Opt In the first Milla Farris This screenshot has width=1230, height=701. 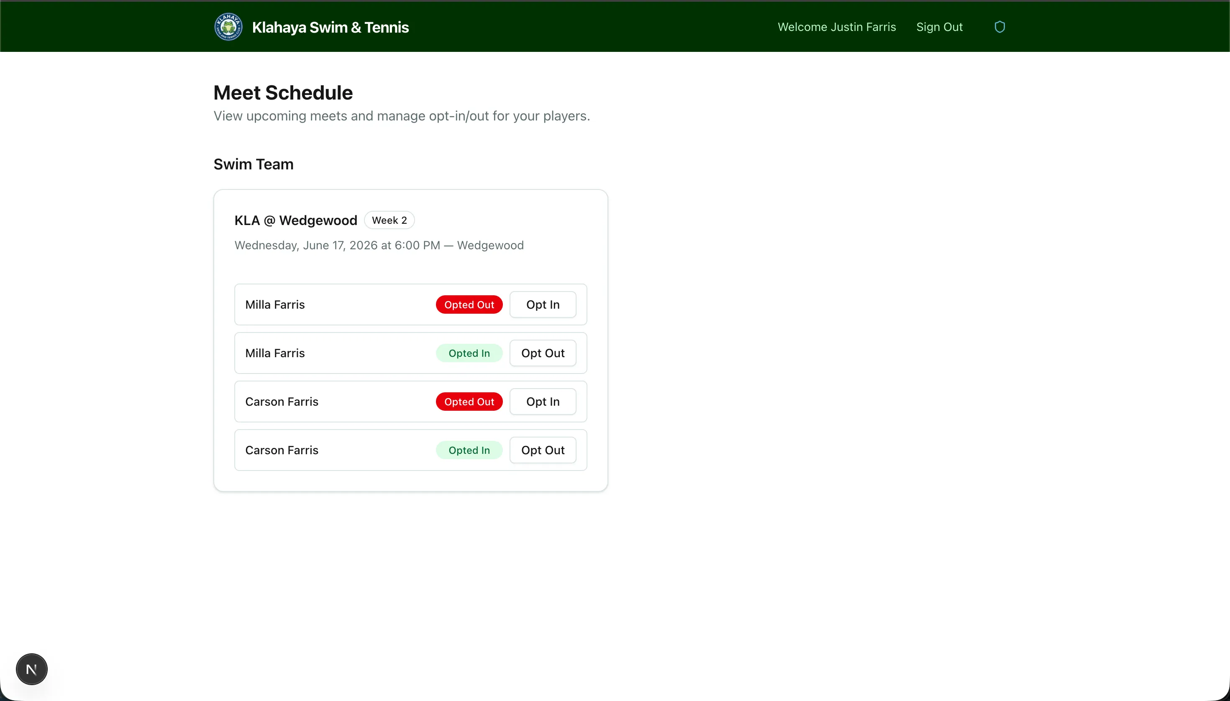[542, 304]
